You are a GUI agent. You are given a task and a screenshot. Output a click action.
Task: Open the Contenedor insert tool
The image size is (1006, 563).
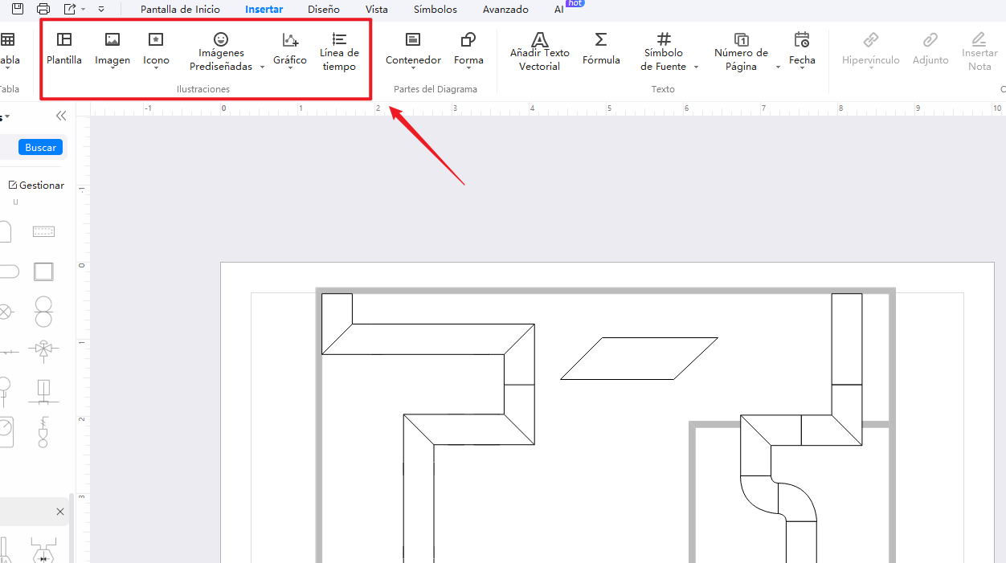tap(413, 40)
